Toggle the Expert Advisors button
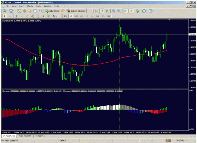This screenshot has width=197, height=143. 76,11
